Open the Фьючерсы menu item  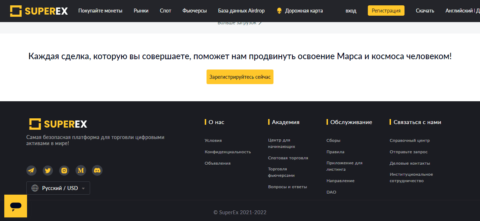194,11
